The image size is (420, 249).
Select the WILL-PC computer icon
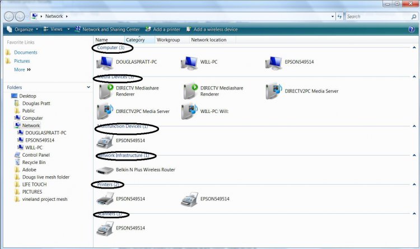189,63
